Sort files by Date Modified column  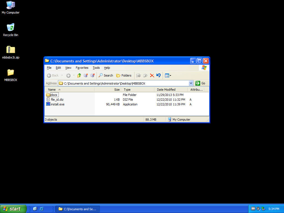(x=166, y=90)
